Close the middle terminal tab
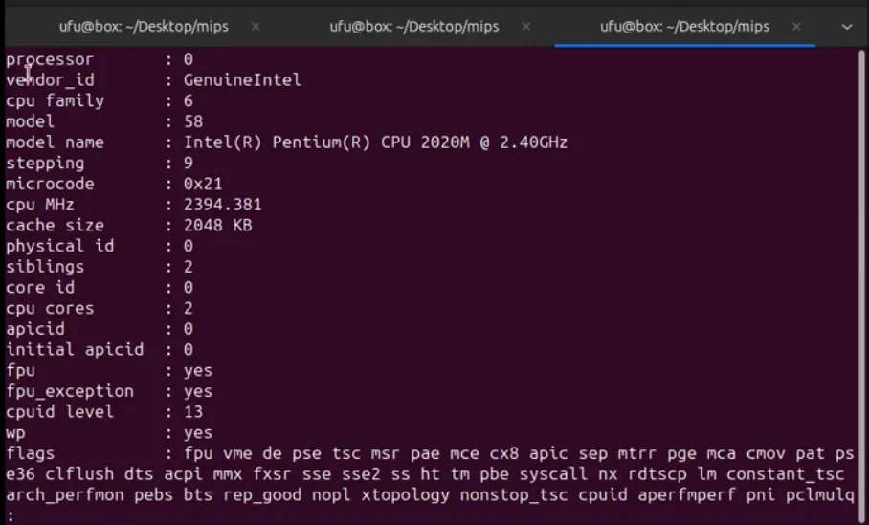The height and width of the screenshot is (525, 869). pyautogui.click(x=526, y=27)
